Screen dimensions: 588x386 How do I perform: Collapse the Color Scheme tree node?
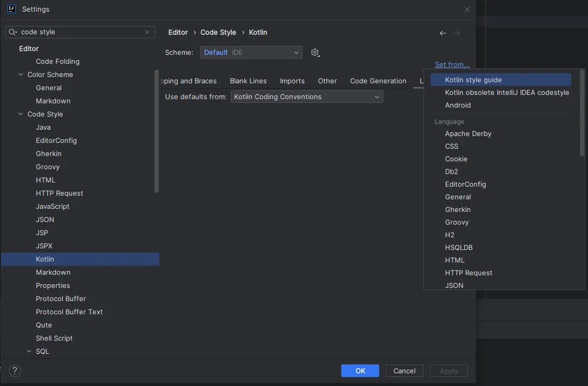pos(21,74)
